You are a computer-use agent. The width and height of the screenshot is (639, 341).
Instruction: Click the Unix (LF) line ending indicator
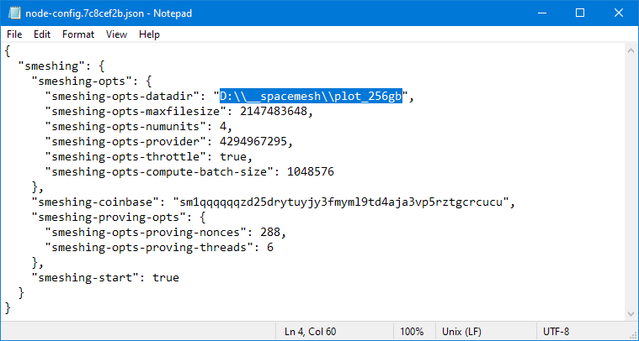pos(461,332)
